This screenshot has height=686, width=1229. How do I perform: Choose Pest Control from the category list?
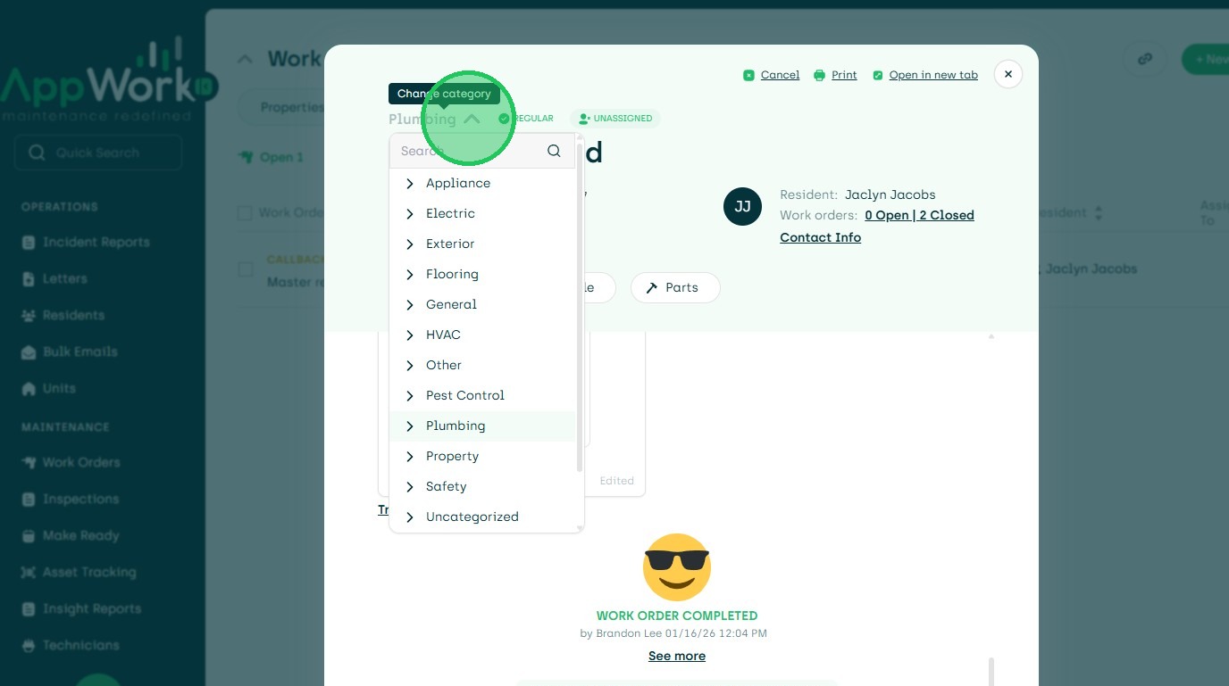coord(483,395)
